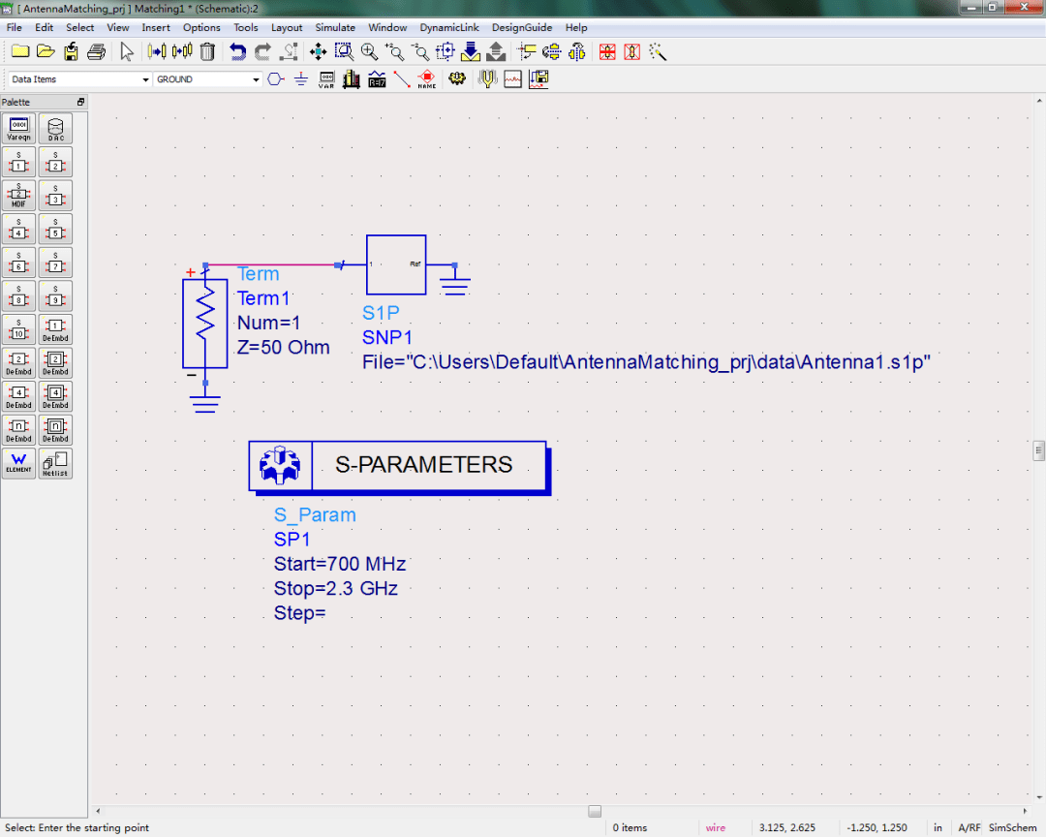
Task: Click the A/RF indicator in status bar
Action: pyautogui.click(x=969, y=827)
